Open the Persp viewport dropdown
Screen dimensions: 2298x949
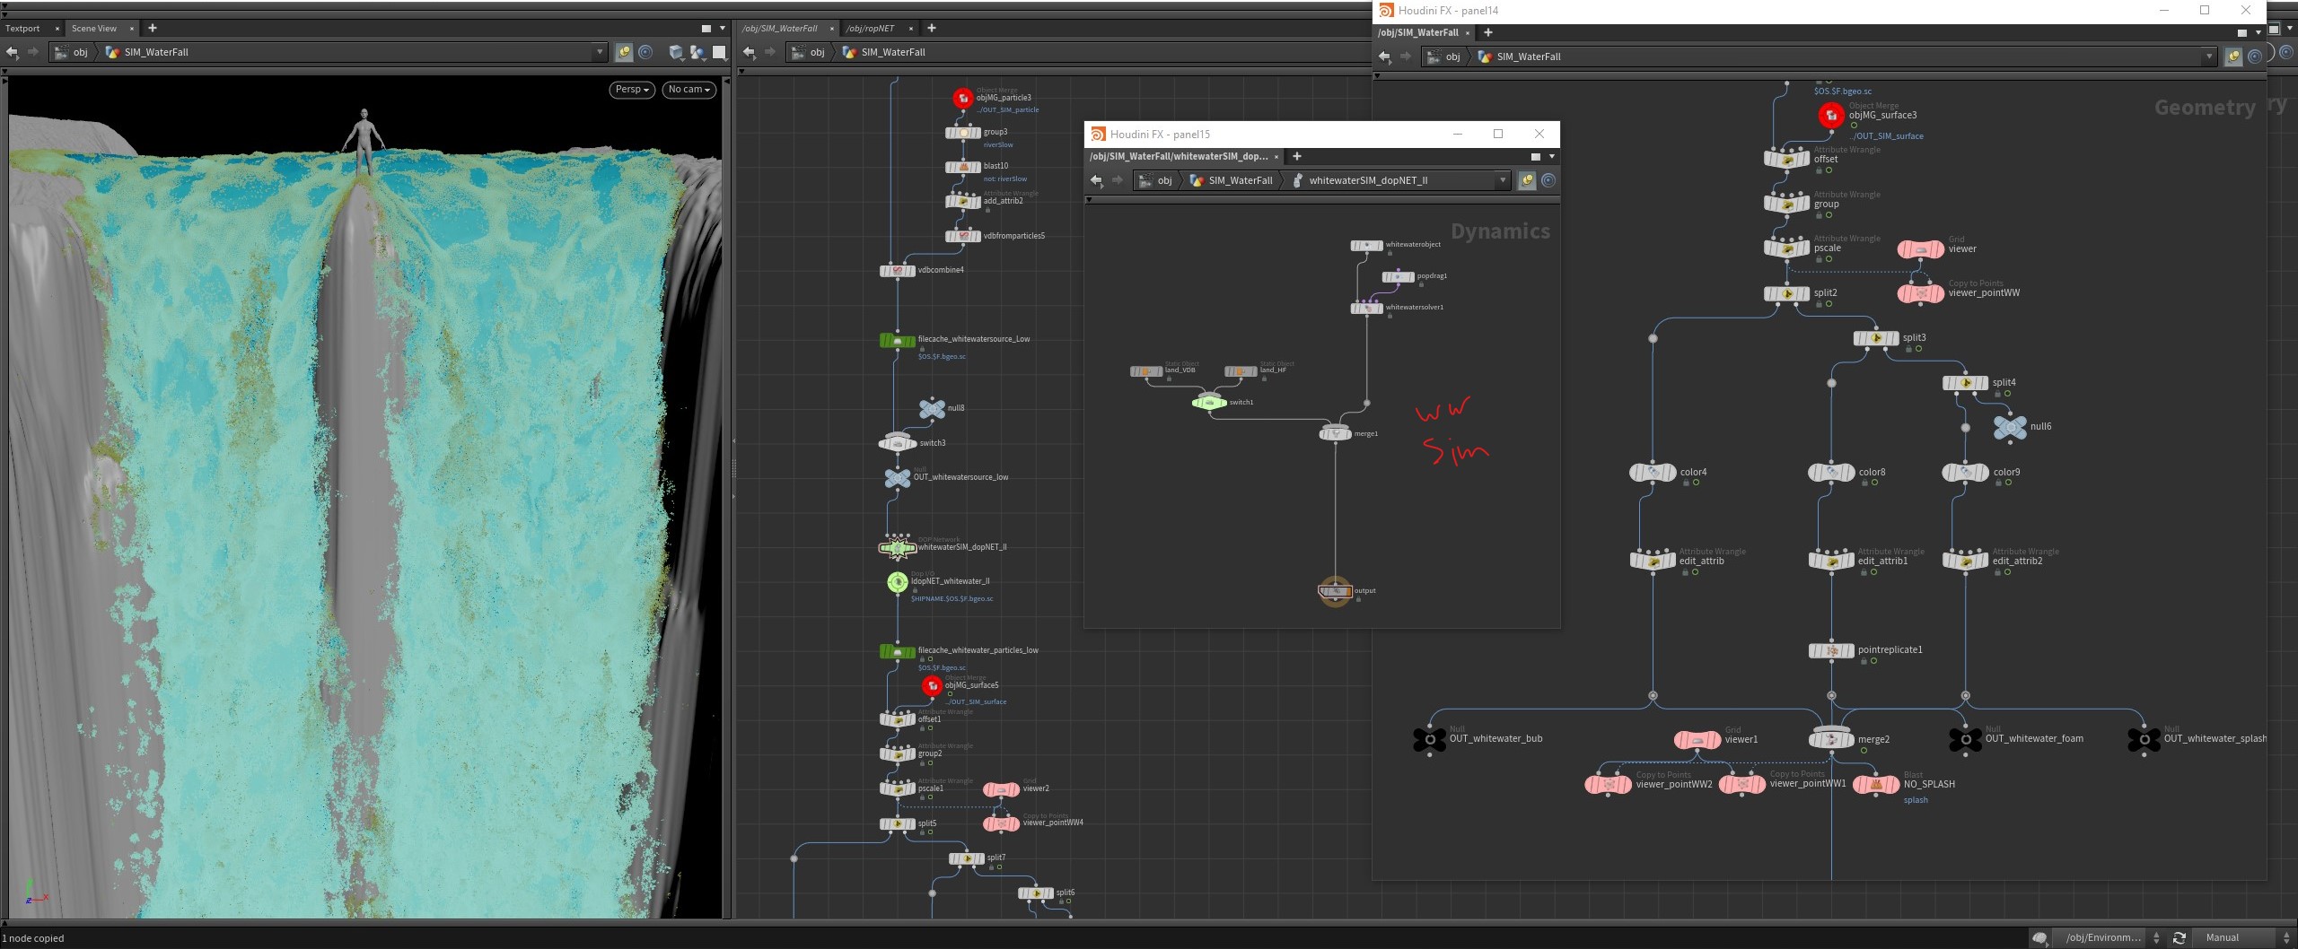pos(632,90)
